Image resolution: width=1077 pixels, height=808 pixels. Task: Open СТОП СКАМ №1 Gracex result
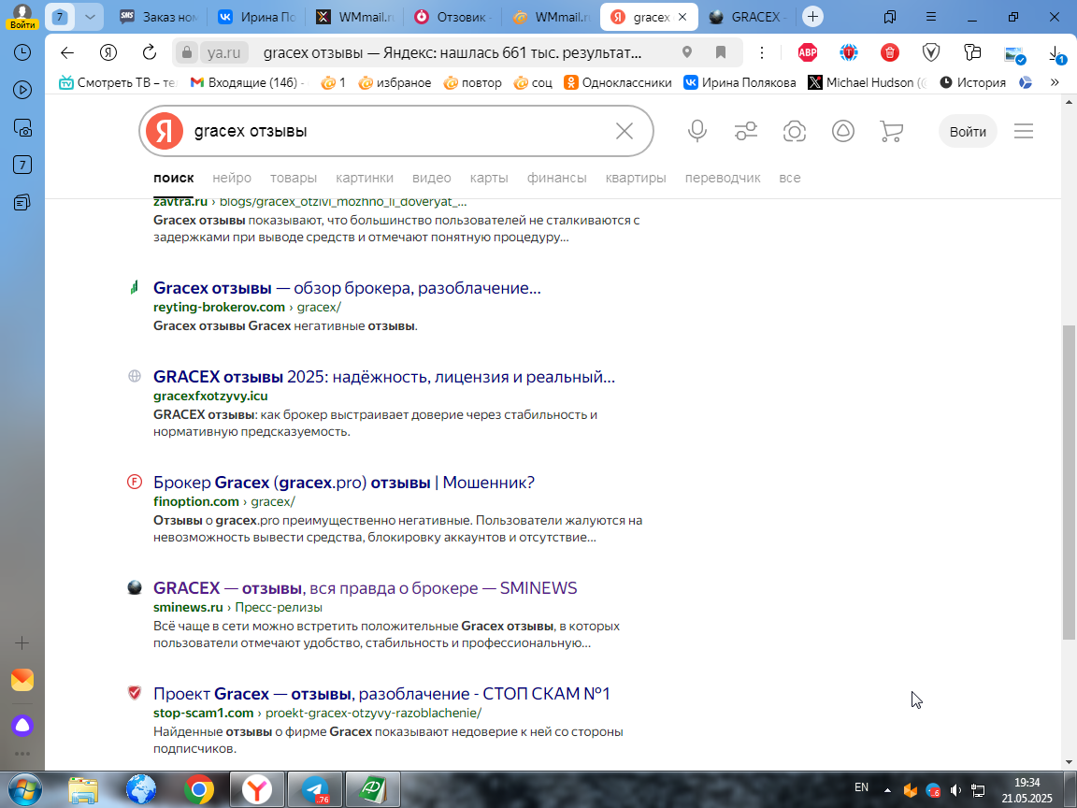pyautogui.click(x=381, y=693)
